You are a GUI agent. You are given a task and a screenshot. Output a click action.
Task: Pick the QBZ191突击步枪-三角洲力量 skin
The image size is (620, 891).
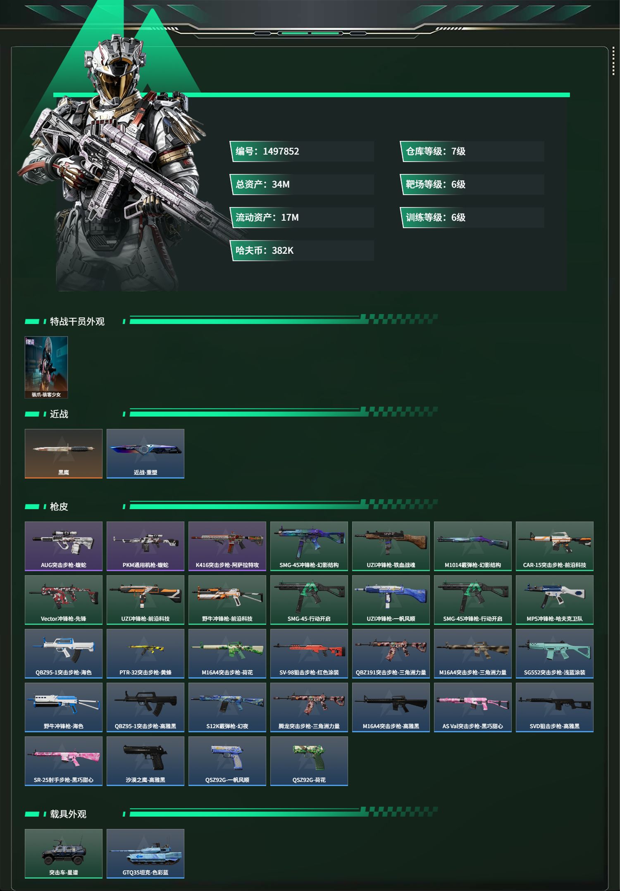point(391,653)
